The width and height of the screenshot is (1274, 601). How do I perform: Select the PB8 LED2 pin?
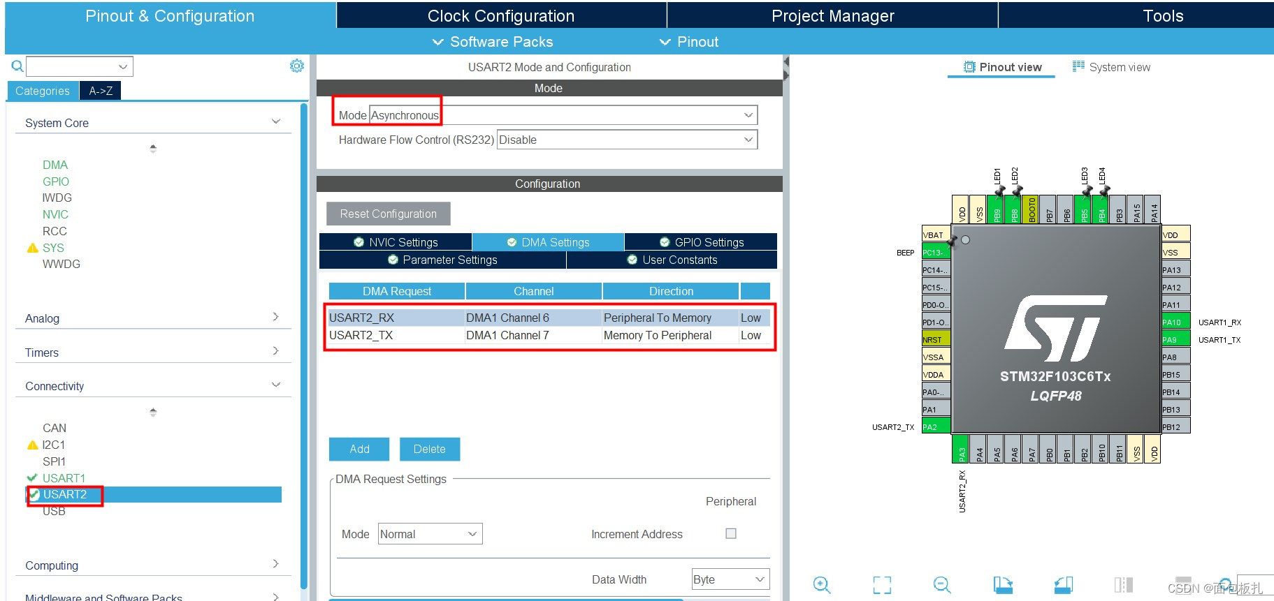[x=1013, y=209]
